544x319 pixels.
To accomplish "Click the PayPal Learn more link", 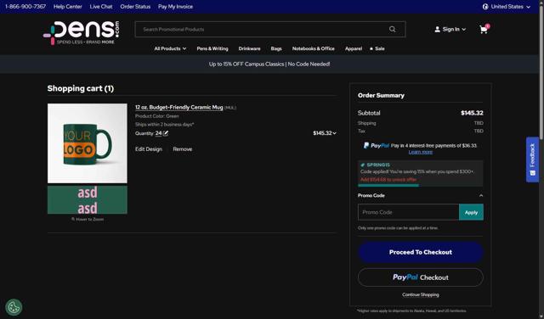I will [x=421, y=152].
